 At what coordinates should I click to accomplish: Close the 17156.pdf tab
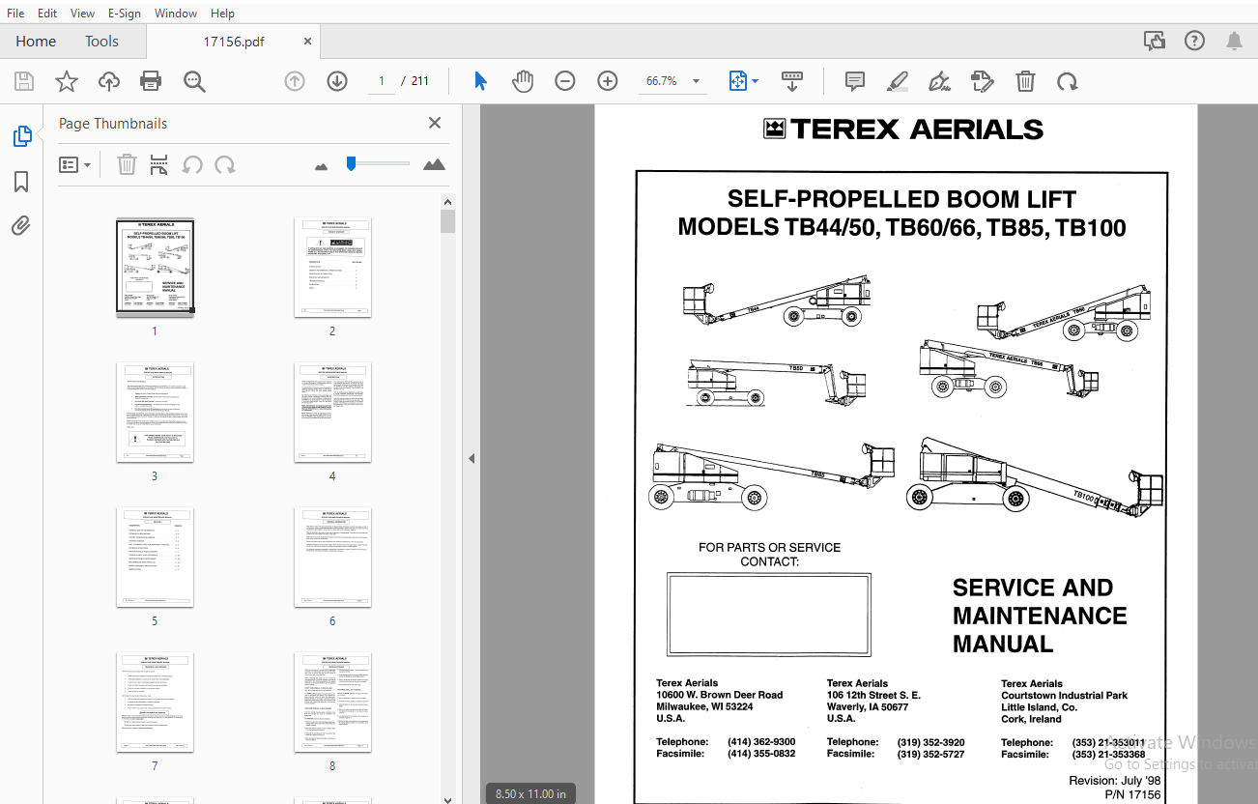click(x=307, y=42)
